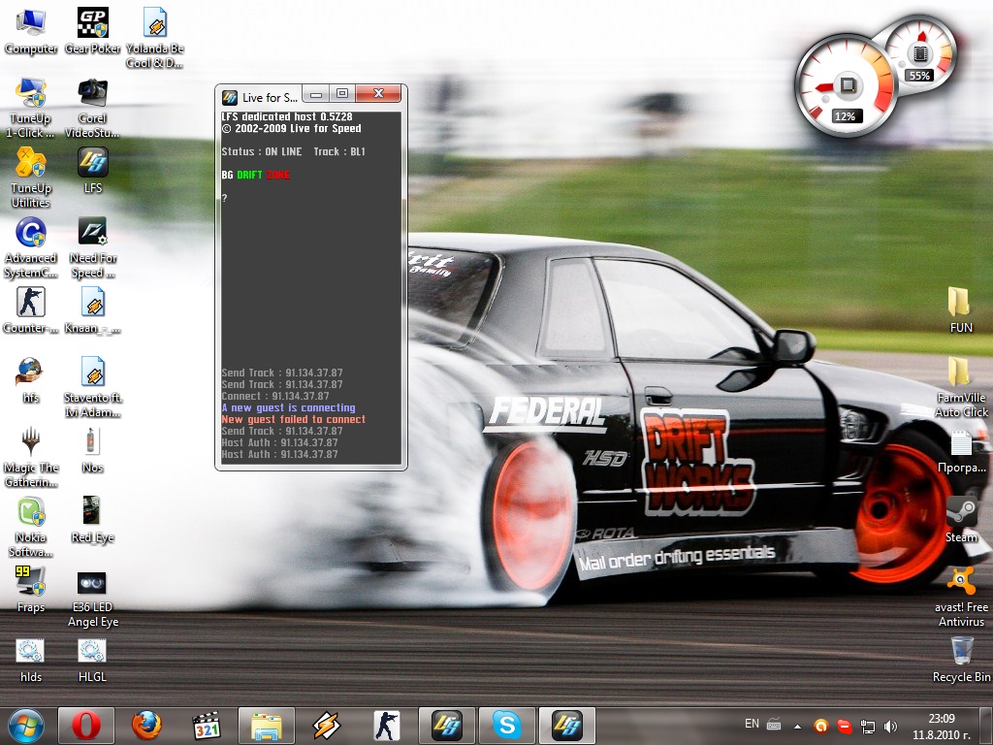Select the Knaan audio file icon
Image resolution: width=993 pixels, height=745 pixels.
click(x=92, y=309)
